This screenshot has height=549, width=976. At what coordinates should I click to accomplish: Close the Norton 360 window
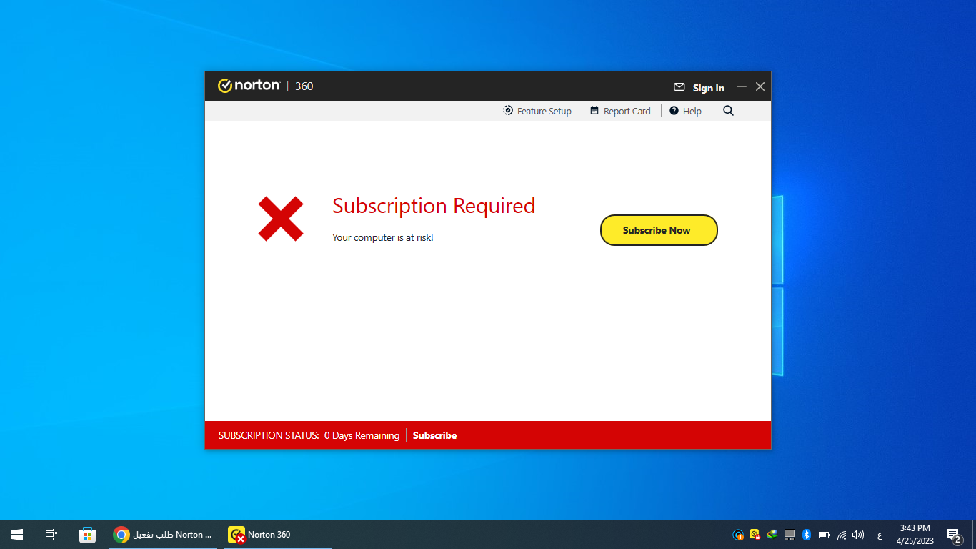(x=760, y=86)
